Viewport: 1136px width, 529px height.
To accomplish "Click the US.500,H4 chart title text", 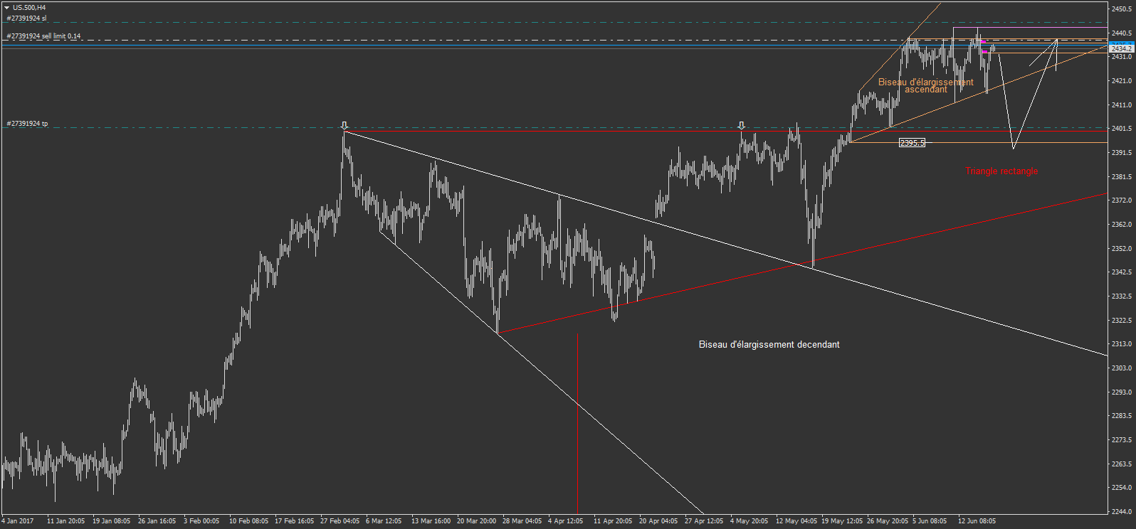I will 29,8.
